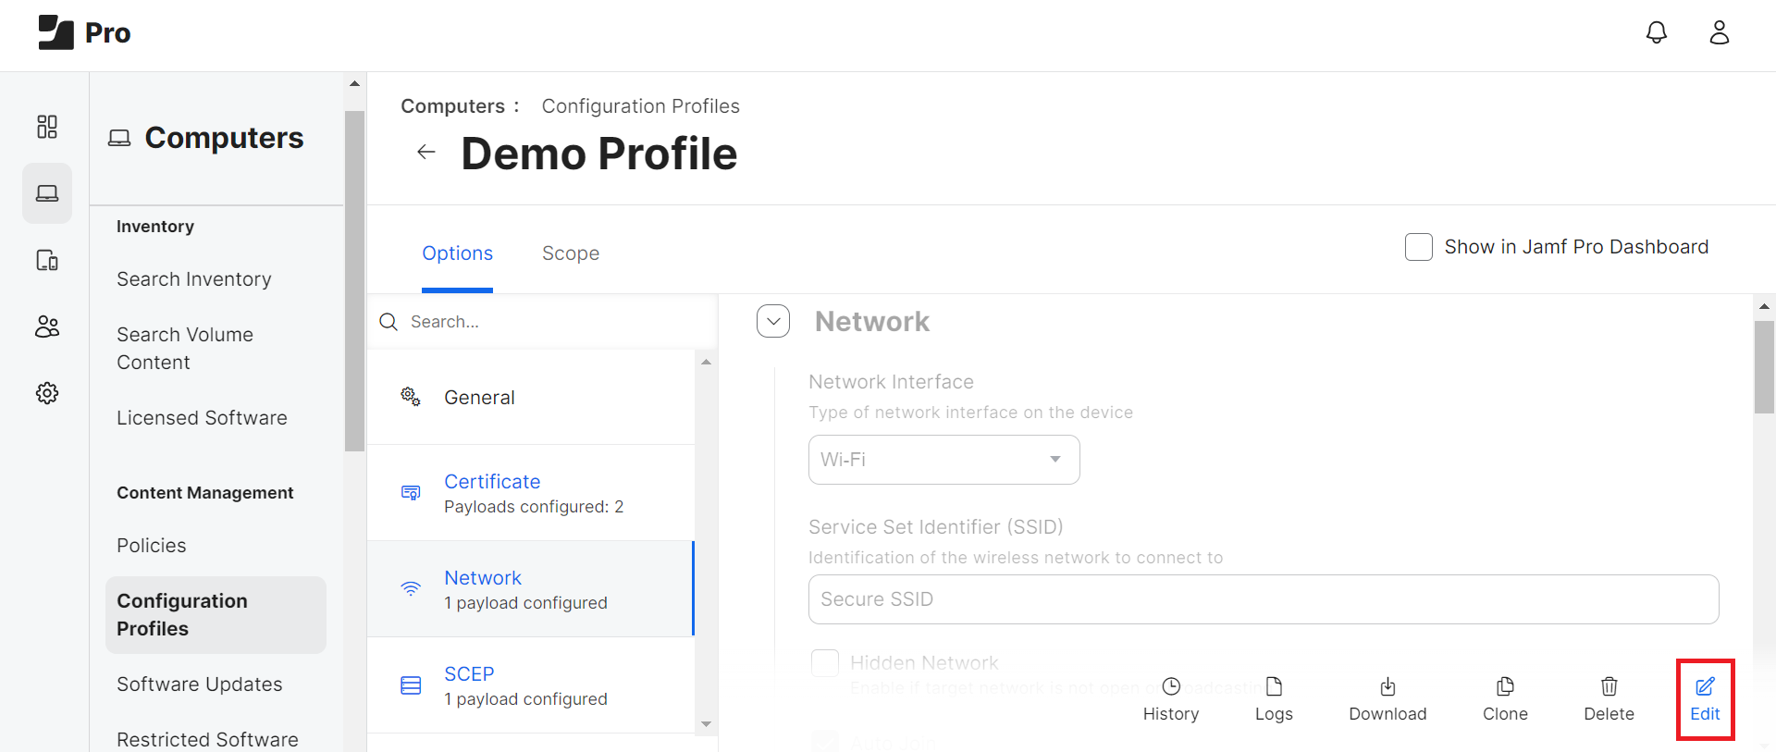Toggle the Hidden Network checkbox
This screenshot has width=1776, height=752.
click(825, 663)
